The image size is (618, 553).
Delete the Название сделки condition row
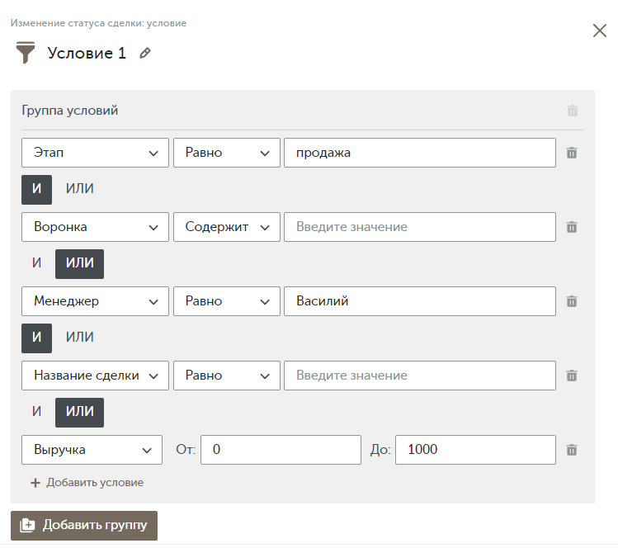coord(572,376)
